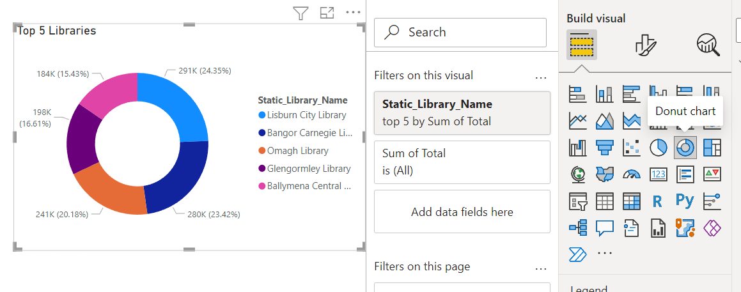This screenshot has width=741, height=292.
Task: Pick the Q&A speech bubble visual
Action: (605, 227)
